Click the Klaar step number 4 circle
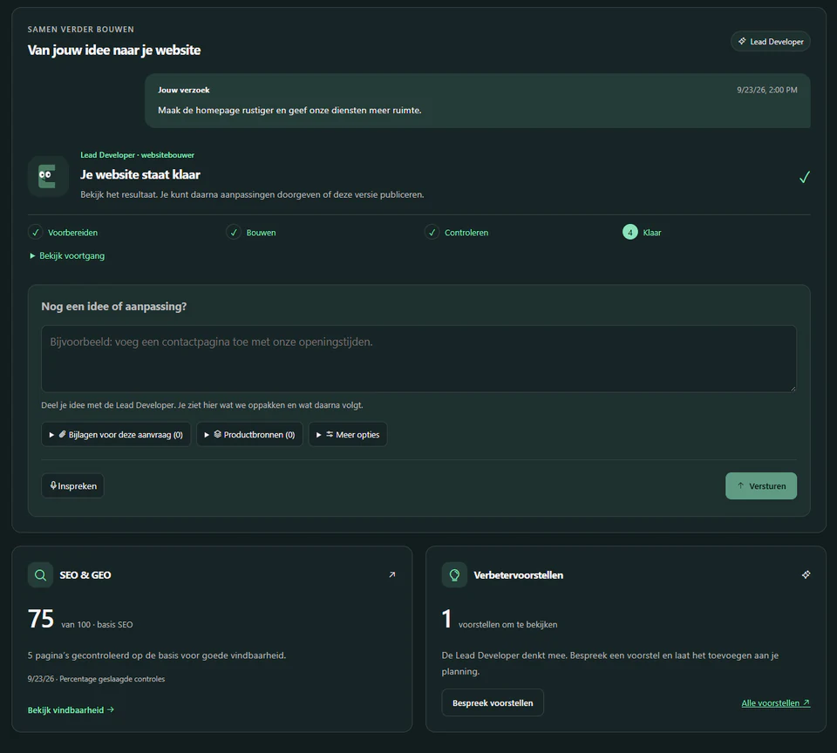The height and width of the screenshot is (753, 837). coord(629,233)
